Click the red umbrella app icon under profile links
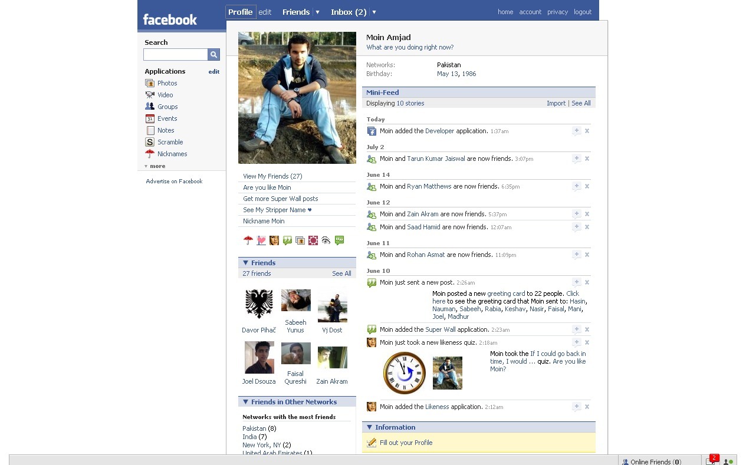The image size is (746, 465). [x=248, y=240]
